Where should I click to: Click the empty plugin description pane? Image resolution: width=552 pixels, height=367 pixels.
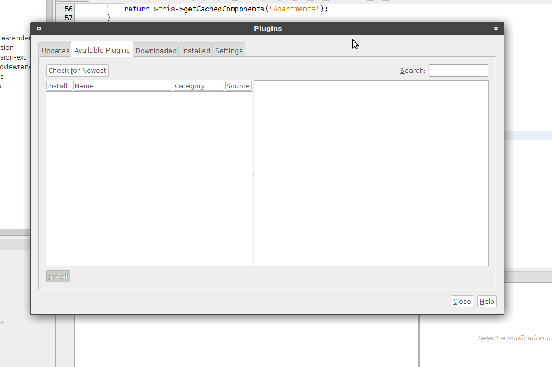coord(370,176)
